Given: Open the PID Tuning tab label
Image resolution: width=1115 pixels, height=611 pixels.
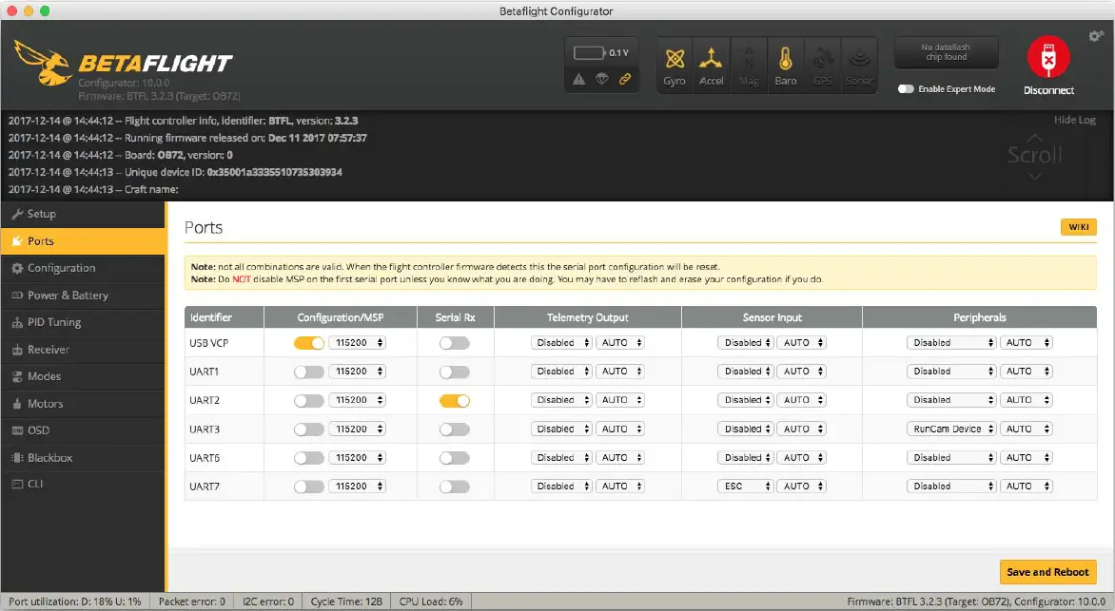Looking at the screenshot, I should click(54, 322).
